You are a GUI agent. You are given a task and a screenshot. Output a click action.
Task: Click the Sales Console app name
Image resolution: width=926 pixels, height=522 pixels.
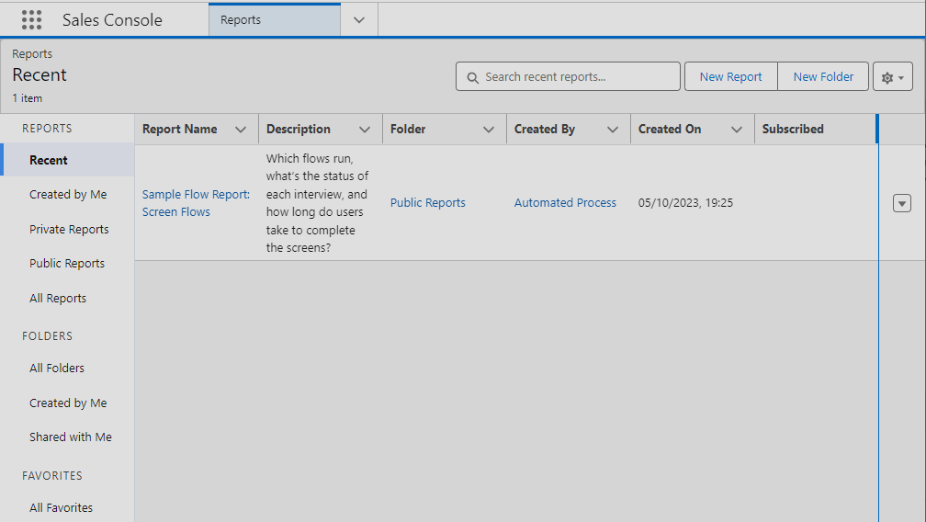tap(112, 19)
